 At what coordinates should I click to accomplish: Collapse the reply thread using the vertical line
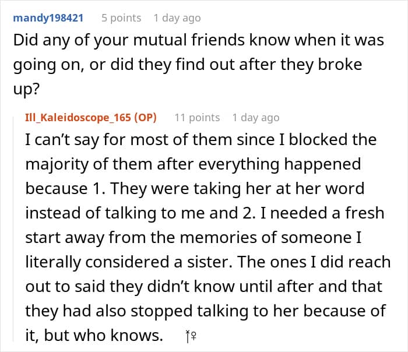[x=13, y=229]
